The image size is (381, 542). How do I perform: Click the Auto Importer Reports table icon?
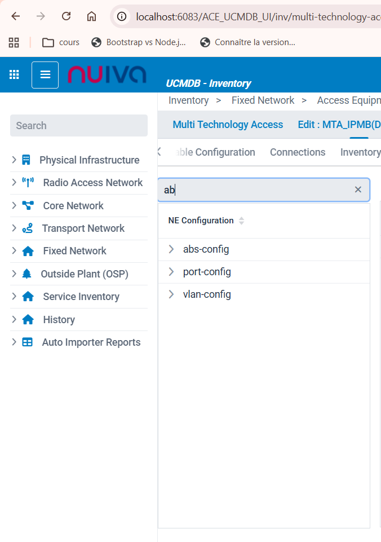coord(27,342)
